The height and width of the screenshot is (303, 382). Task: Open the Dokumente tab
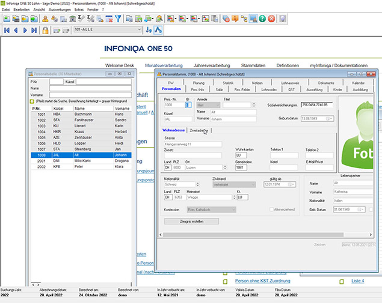pos(326,83)
